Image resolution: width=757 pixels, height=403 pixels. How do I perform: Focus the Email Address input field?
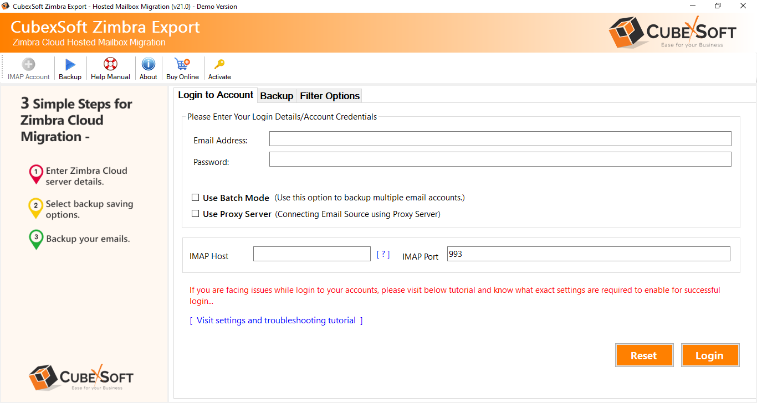click(x=500, y=138)
